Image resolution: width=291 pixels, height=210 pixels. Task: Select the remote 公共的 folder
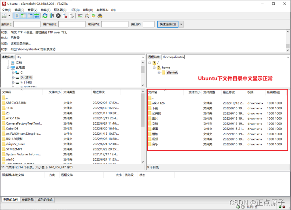click(157, 113)
